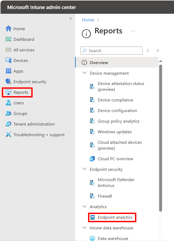Click the Cloud PC overview icon
The height and width of the screenshot is (241, 174).
(x=92, y=159)
